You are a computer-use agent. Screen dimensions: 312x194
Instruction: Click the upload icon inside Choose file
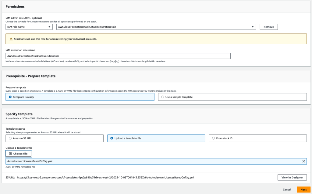(x=11, y=153)
